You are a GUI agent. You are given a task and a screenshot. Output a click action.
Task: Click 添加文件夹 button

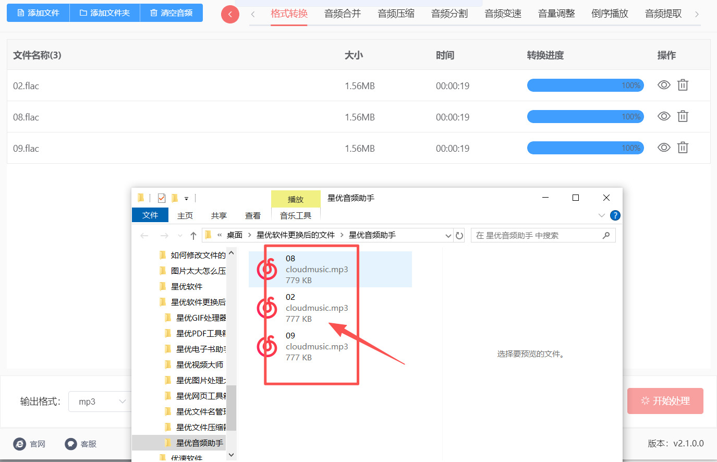point(104,13)
